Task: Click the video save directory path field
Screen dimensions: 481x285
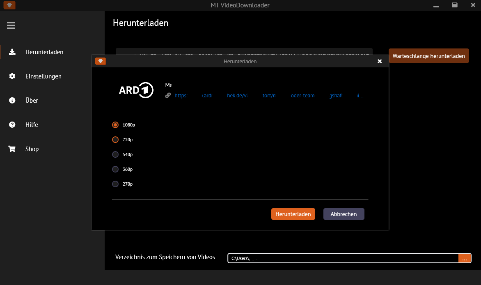Action: point(343,258)
